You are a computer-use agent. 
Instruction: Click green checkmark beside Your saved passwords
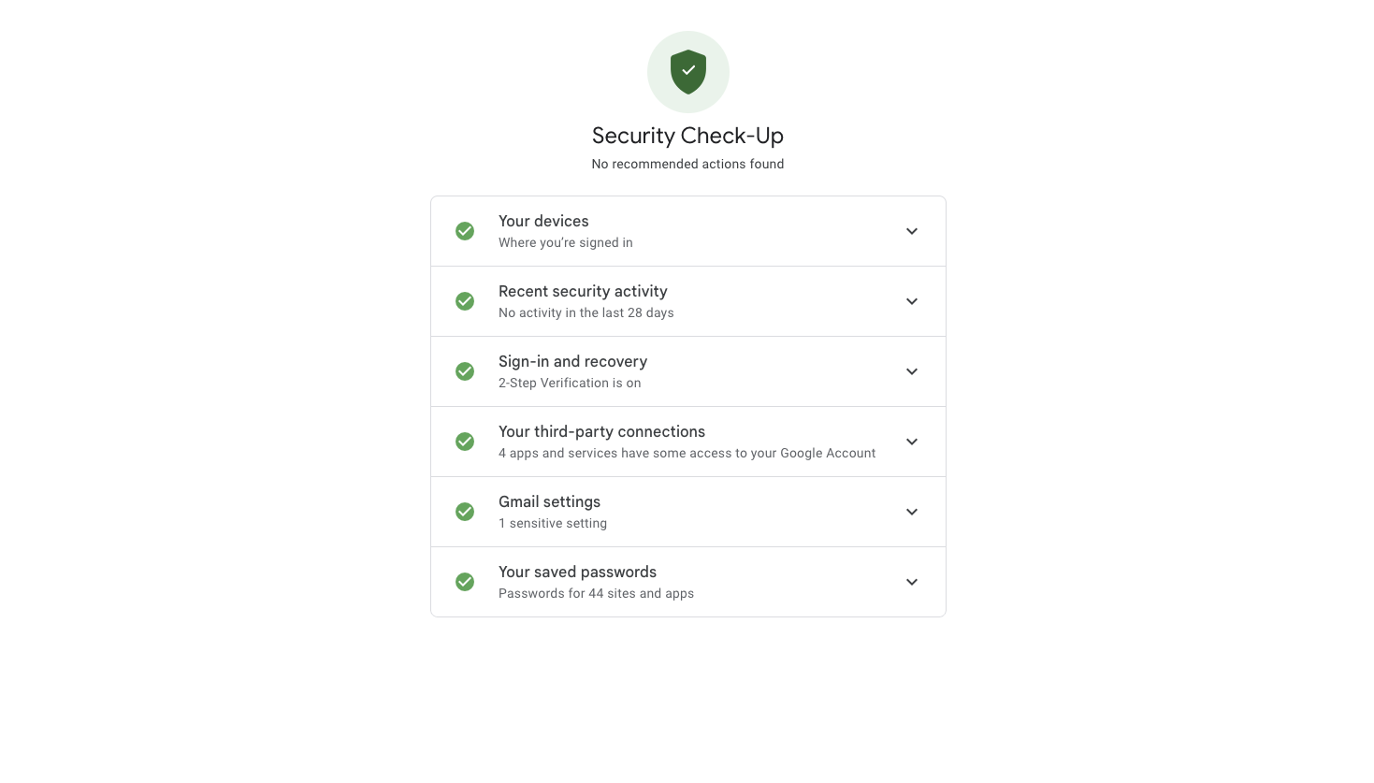click(465, 582)
